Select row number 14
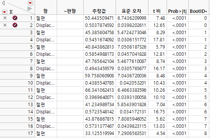The width and height of the screenshot is (210, 138). click(x=30, y=112)
